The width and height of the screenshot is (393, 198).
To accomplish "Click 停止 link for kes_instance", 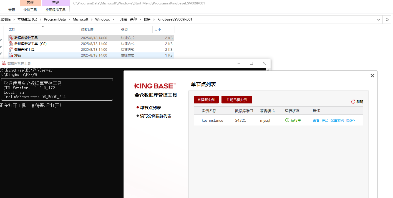I will (325, 120).
